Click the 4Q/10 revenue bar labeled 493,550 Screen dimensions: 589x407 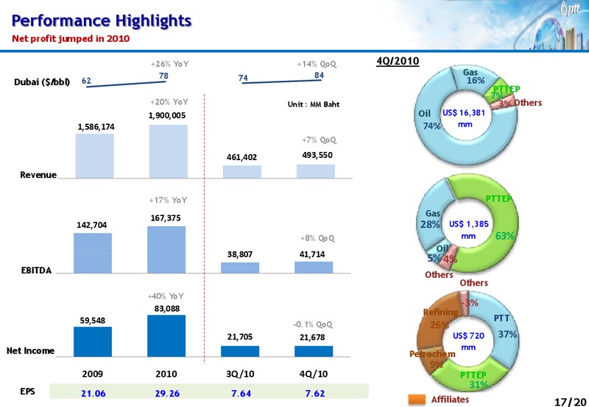[x=316, y=171]
